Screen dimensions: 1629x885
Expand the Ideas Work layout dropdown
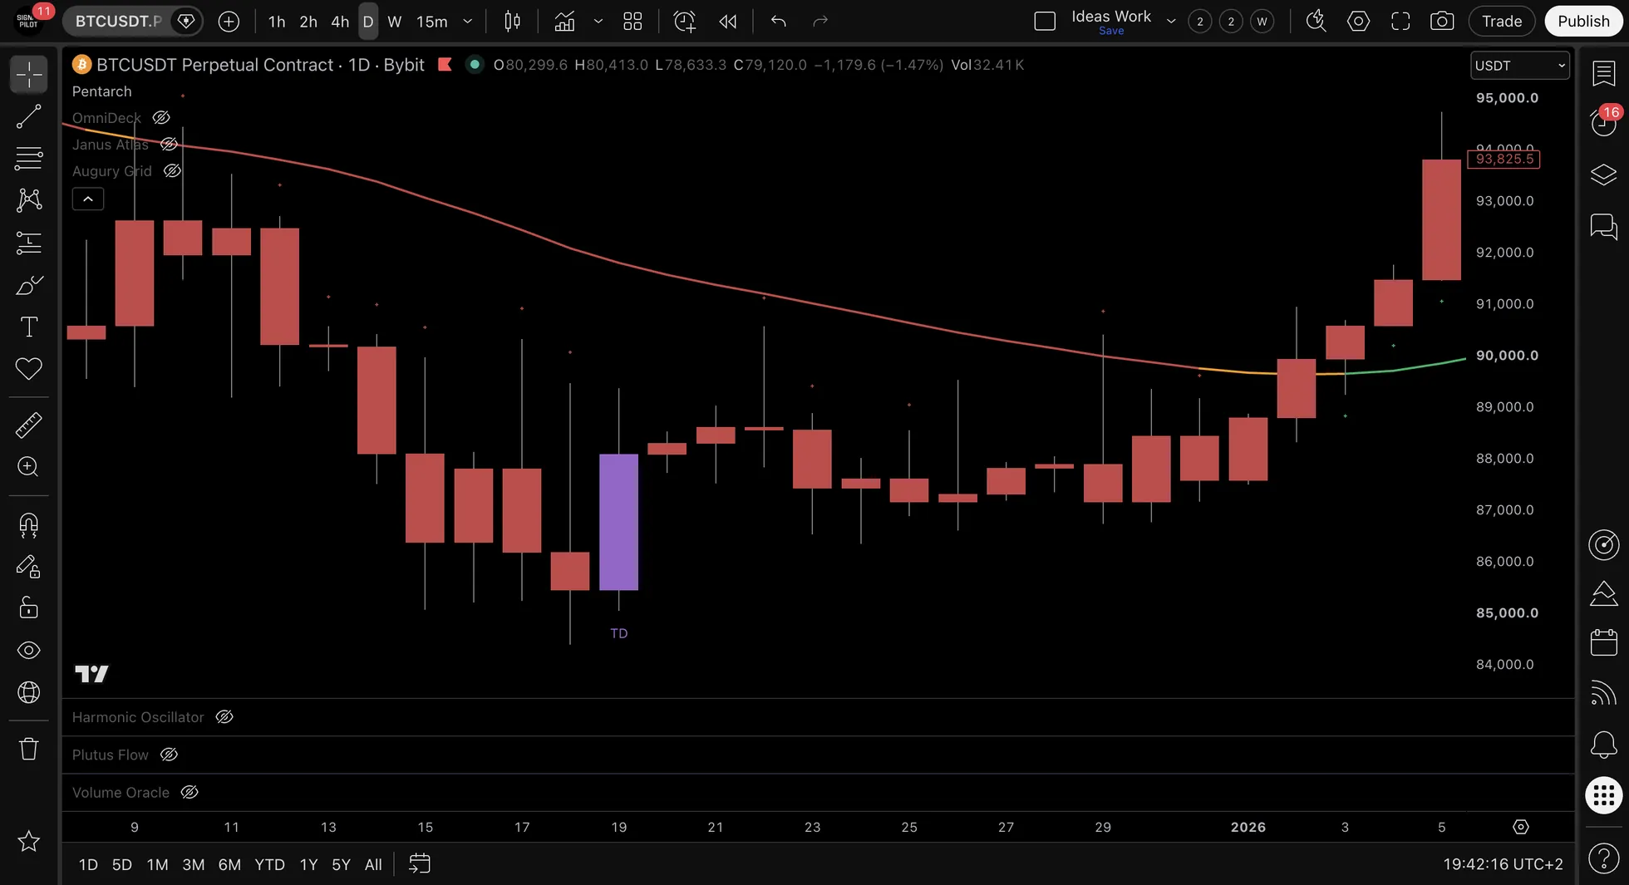(1171, 22)
